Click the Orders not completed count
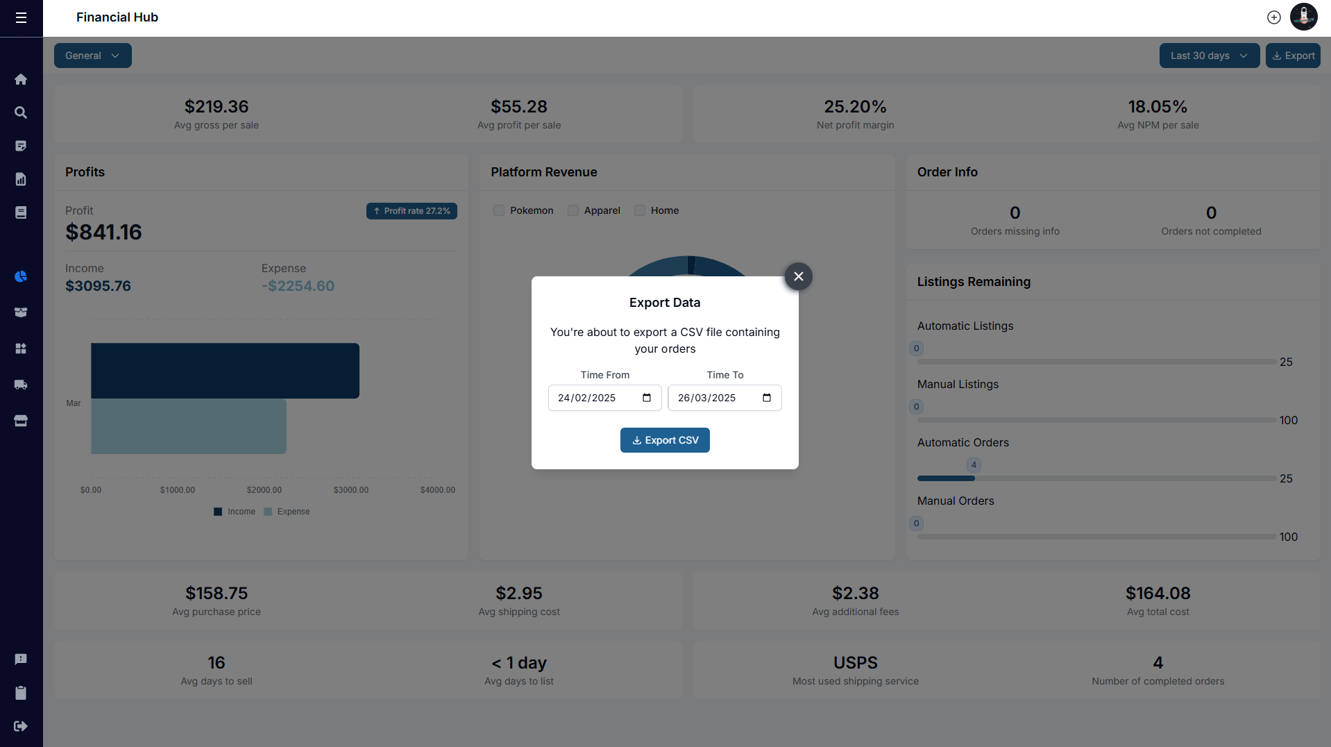This screenshot has height=747, width=1331. point(1211,213)
